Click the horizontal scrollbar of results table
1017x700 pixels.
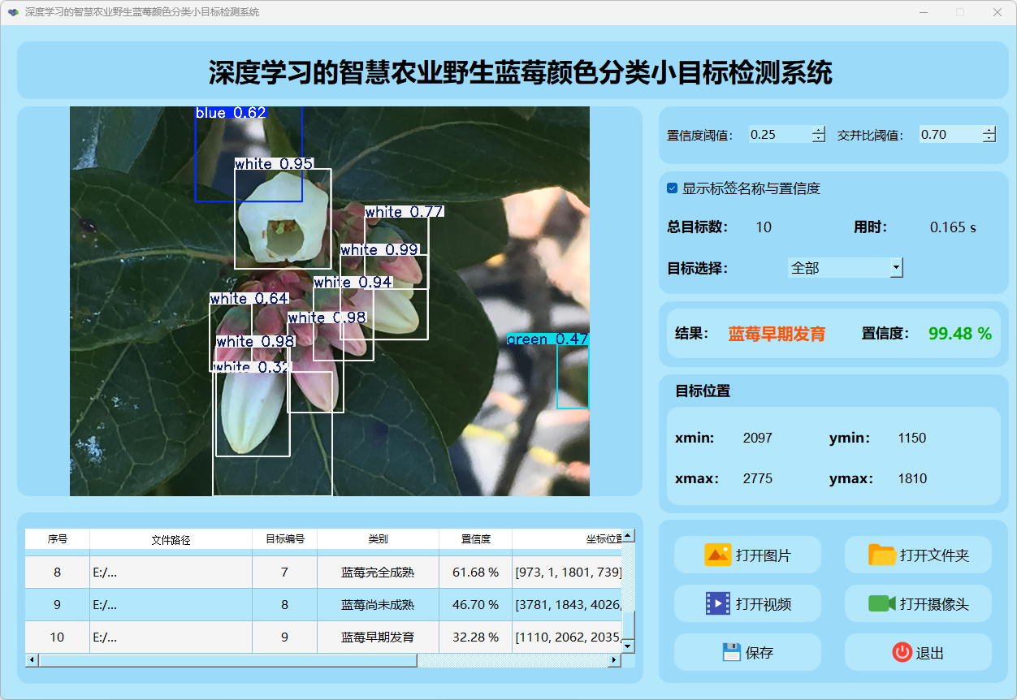[x=227, y=660]
